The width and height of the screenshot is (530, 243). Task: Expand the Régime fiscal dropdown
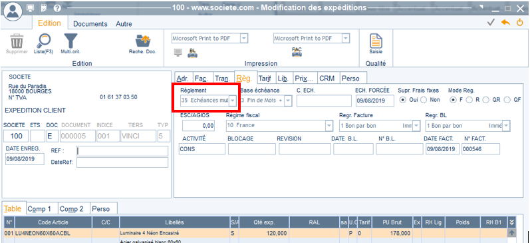click(x=329, y=126)
